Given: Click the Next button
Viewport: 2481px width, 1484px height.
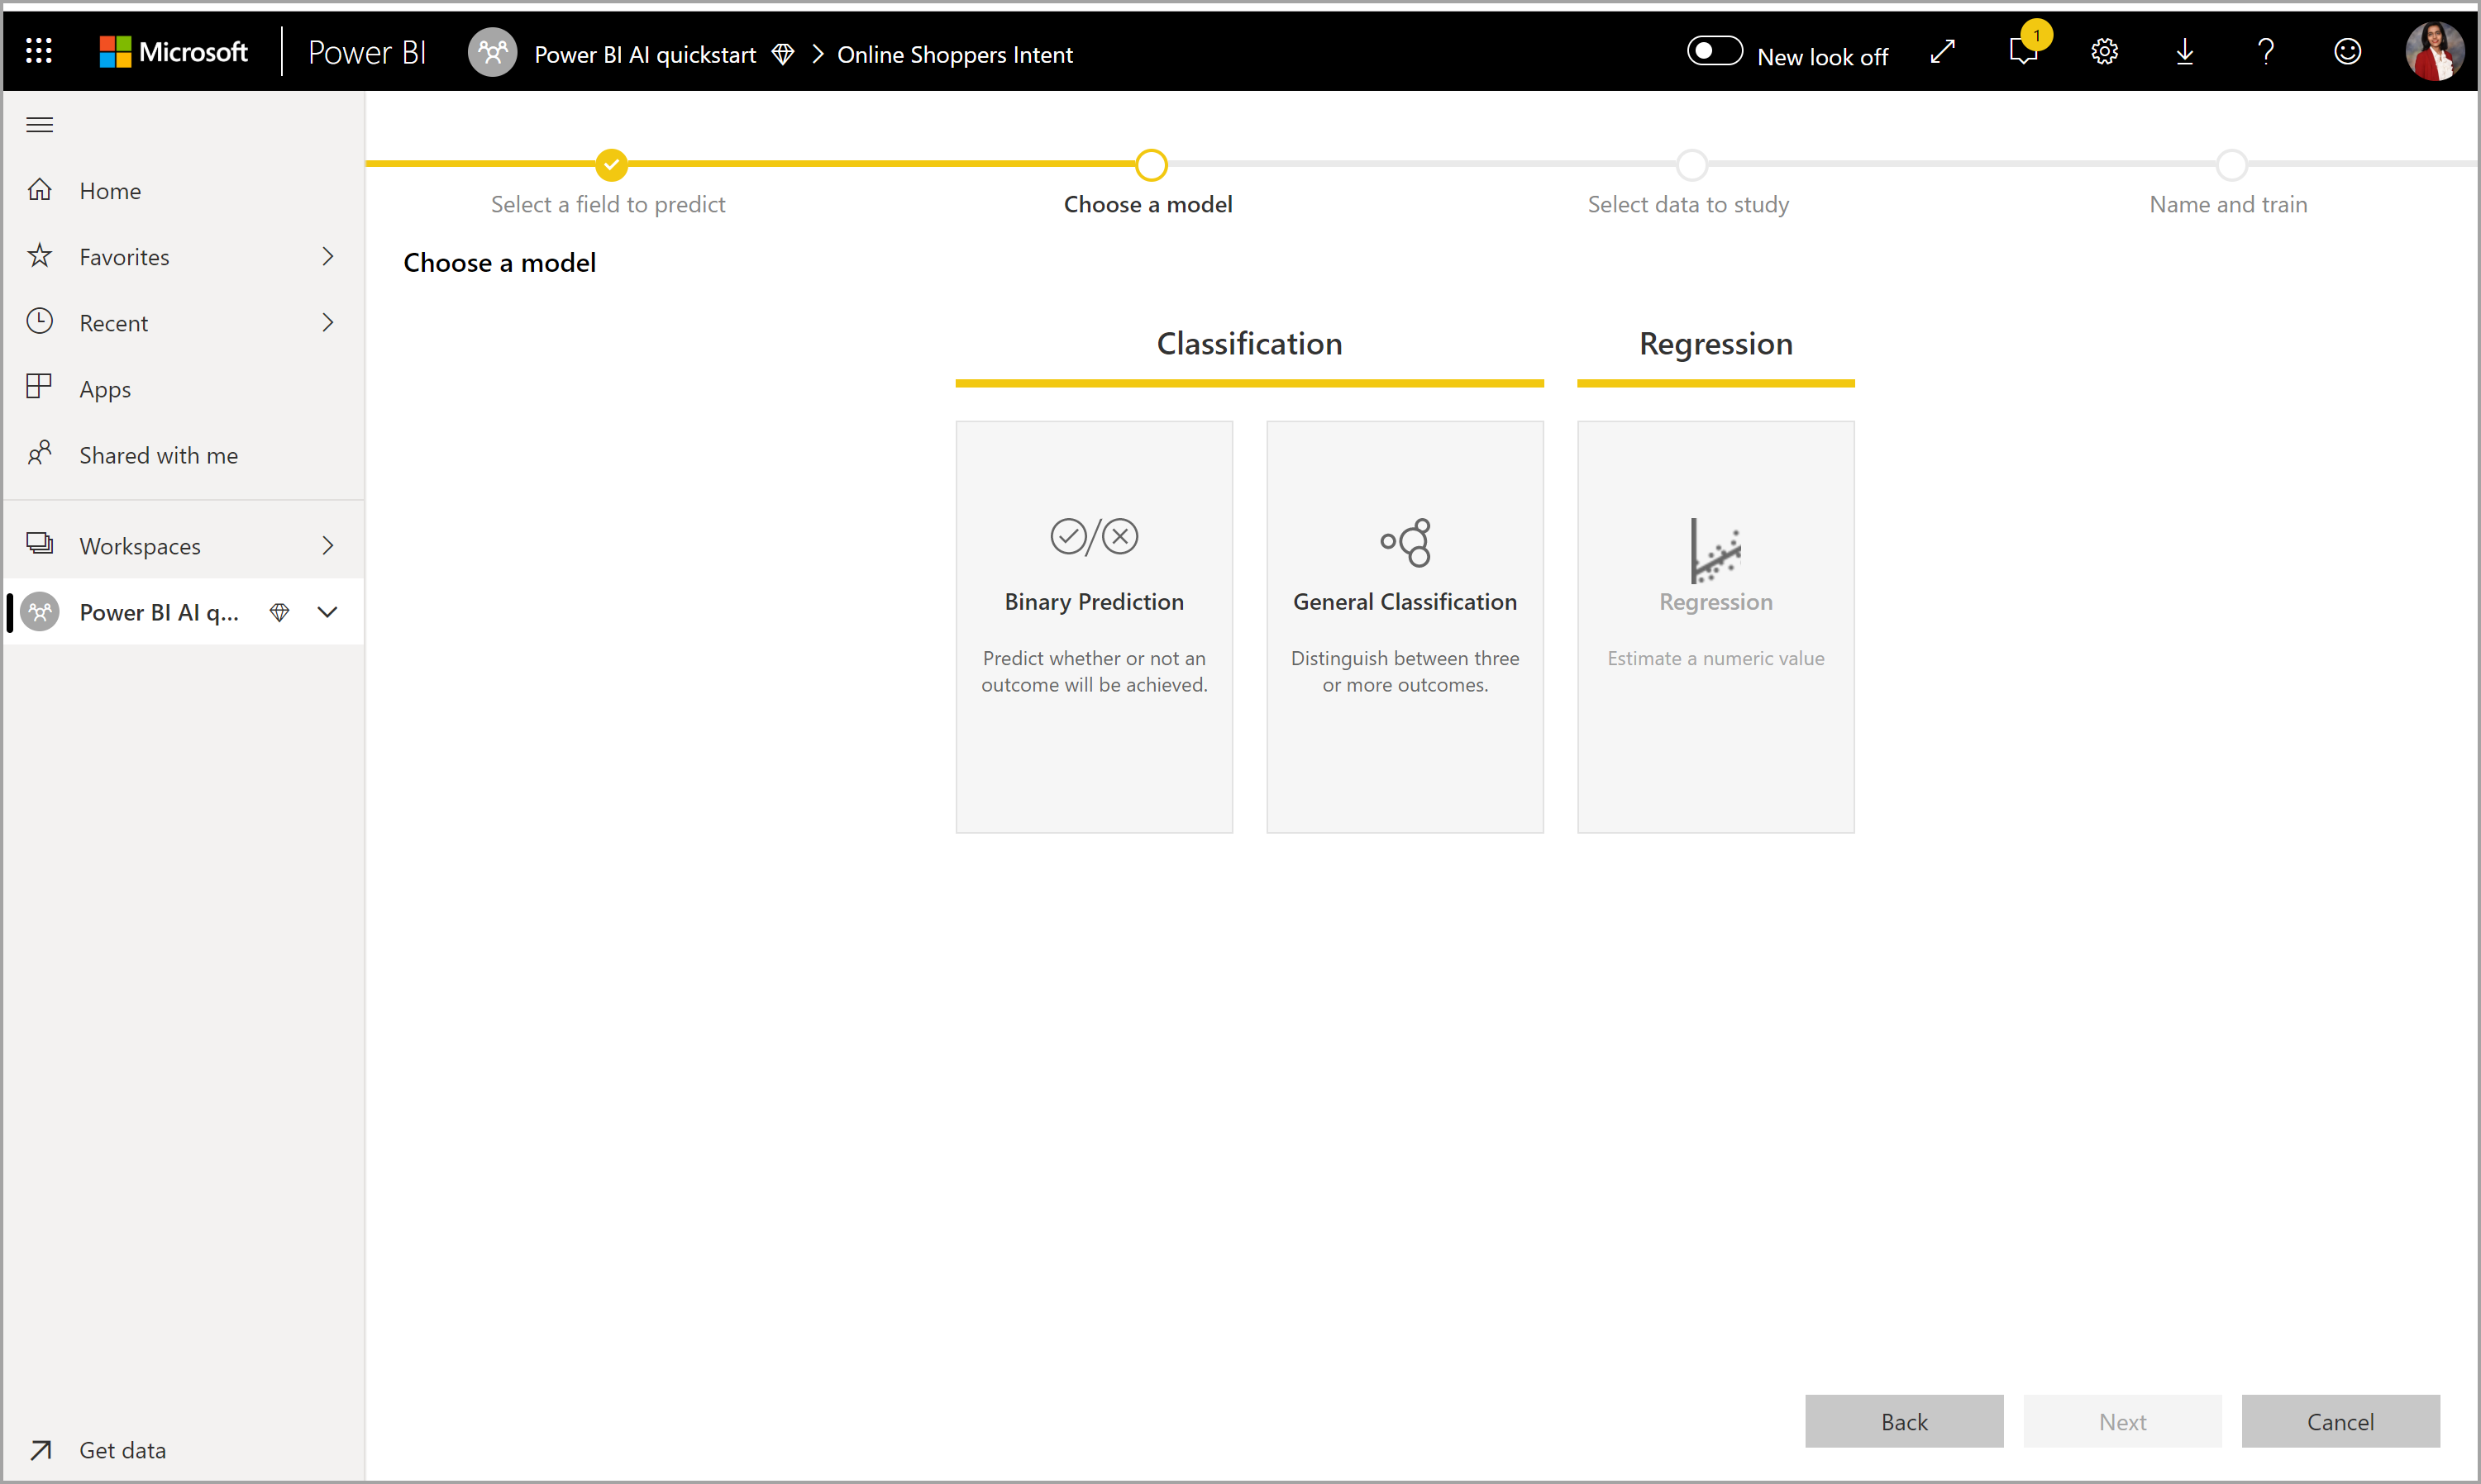Looking at the screenshot, I should pos(2121,1420).
